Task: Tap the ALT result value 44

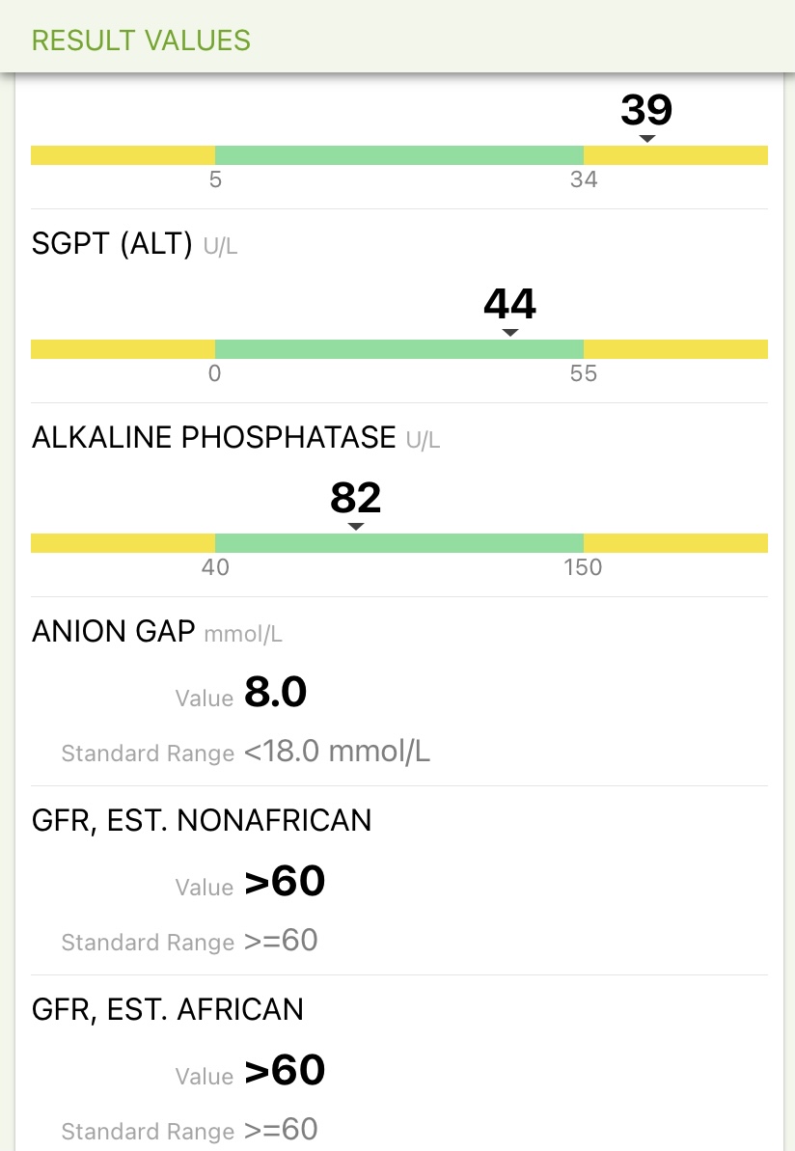Action: pos(510,305)
